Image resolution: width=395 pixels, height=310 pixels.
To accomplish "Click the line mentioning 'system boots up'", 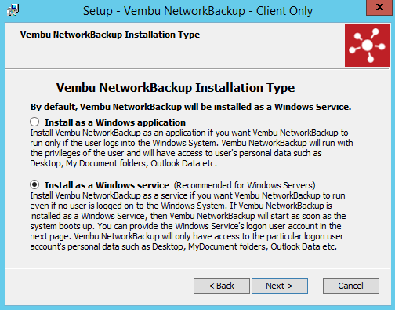I will [186, 226].
